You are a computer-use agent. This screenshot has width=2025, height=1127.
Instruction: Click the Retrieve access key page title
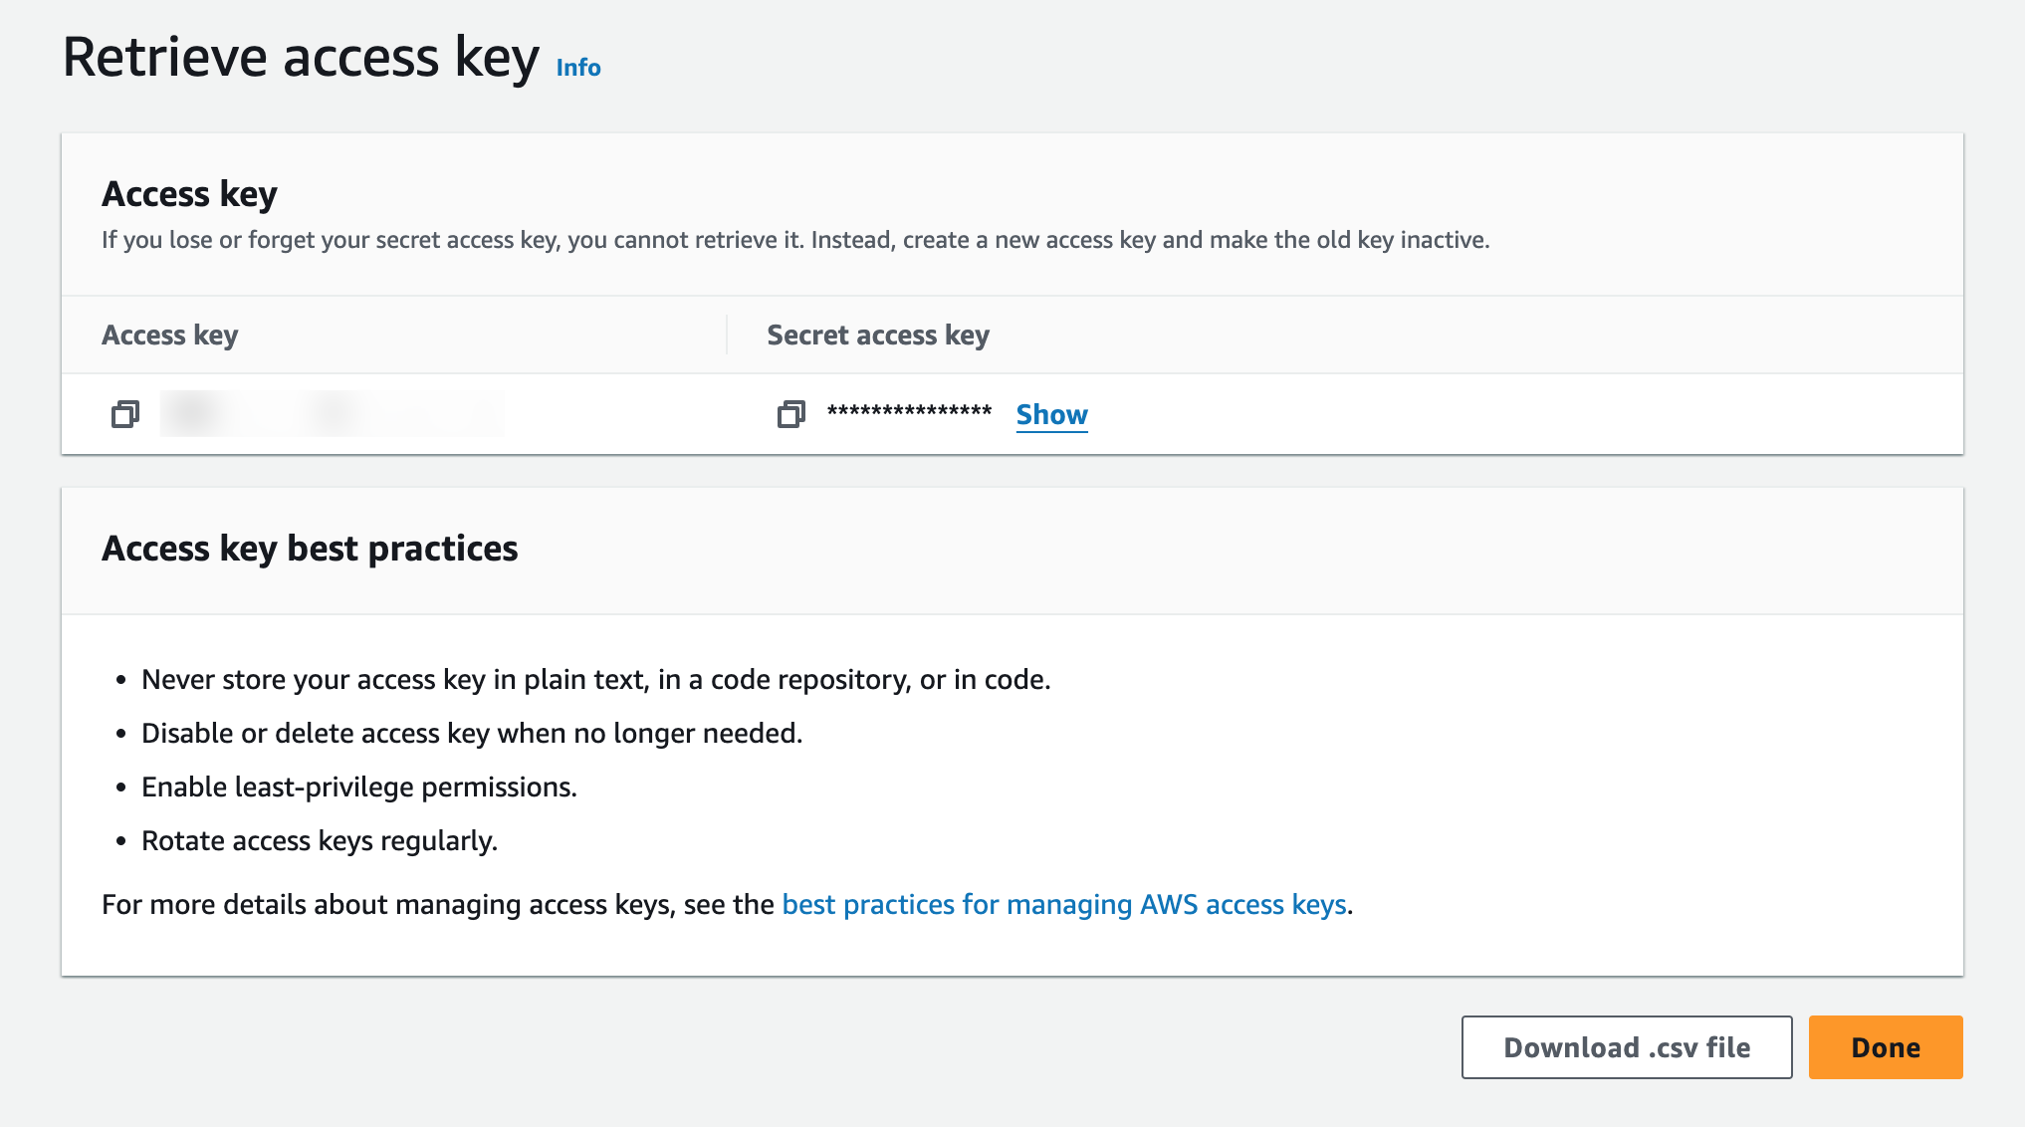click(x=301, y=58)
